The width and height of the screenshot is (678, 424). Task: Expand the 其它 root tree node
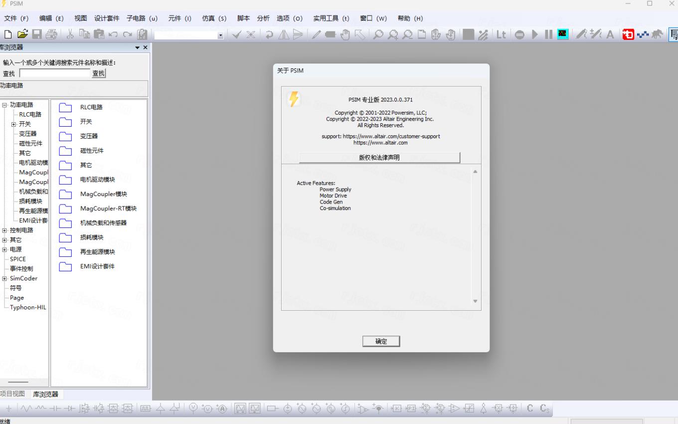[x=4, y=240]
